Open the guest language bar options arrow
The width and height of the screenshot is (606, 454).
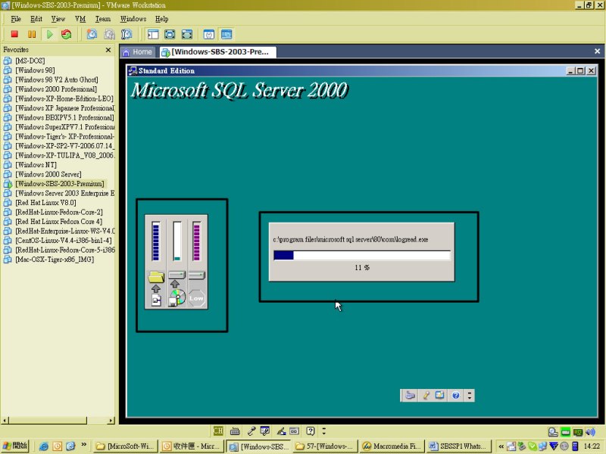click(x=470, y=395)
